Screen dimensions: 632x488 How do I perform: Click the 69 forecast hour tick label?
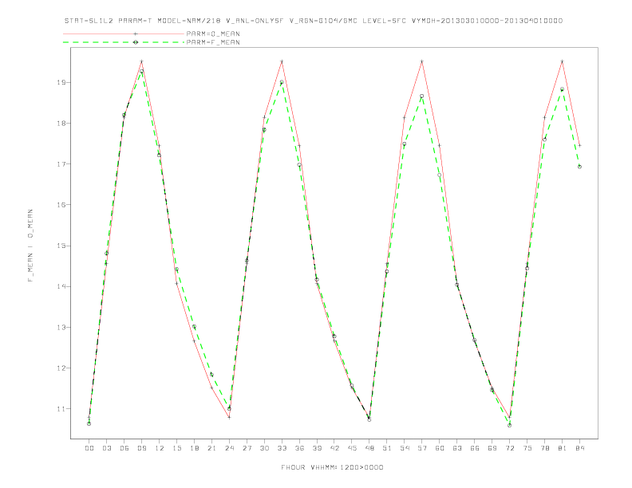pos(492,448)
